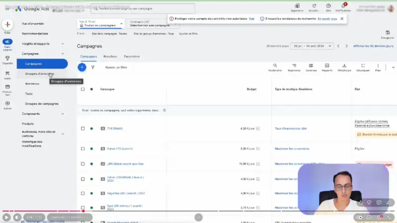
Task: Select the Campagnes tab above the table
Action: click(x=88, y=56)
